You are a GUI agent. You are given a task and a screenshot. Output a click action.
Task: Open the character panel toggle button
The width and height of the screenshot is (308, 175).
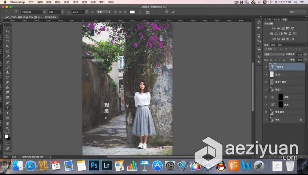click(147, 12)
